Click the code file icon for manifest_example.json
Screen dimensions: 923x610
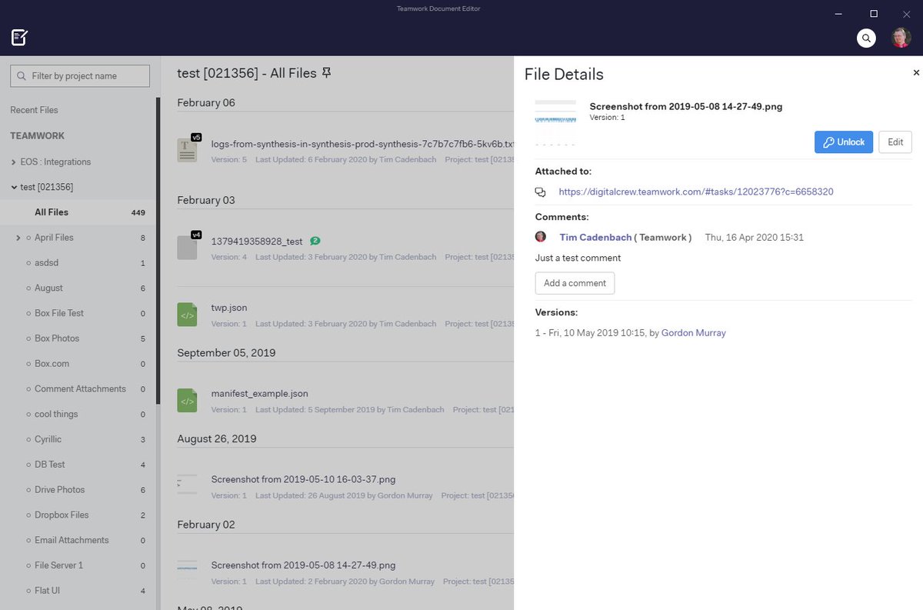187,400
